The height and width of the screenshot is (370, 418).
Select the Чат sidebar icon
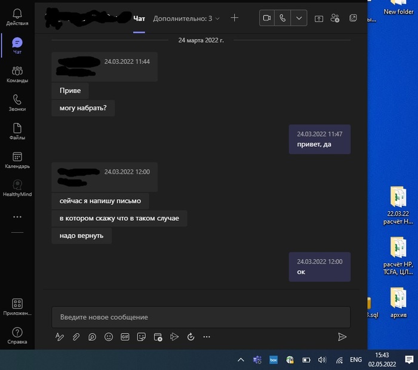click(x=17, y=45)
